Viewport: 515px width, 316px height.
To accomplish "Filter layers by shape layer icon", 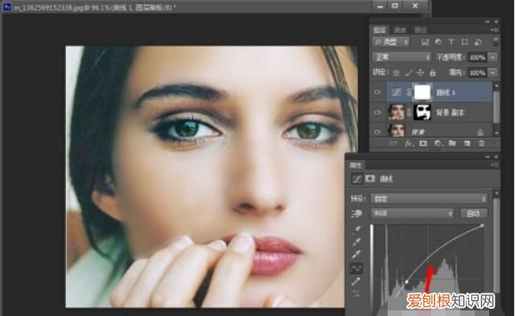I will (464, 42).
